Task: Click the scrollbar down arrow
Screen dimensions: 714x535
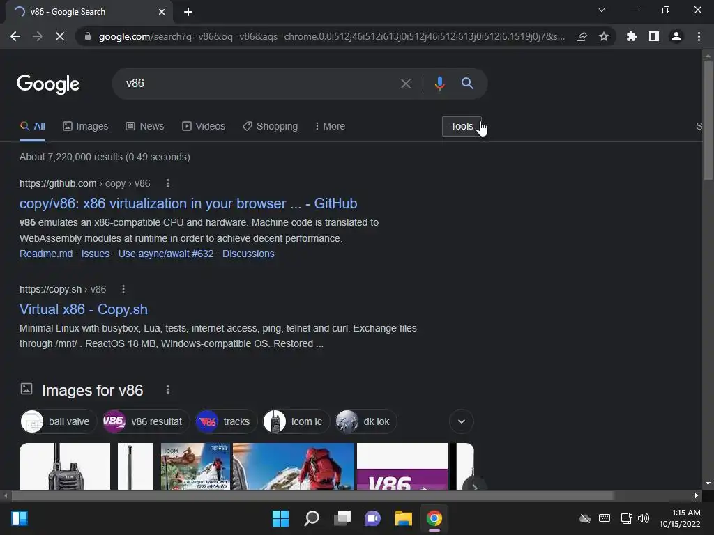Action: pyautogui.click(x=708, y=483)
